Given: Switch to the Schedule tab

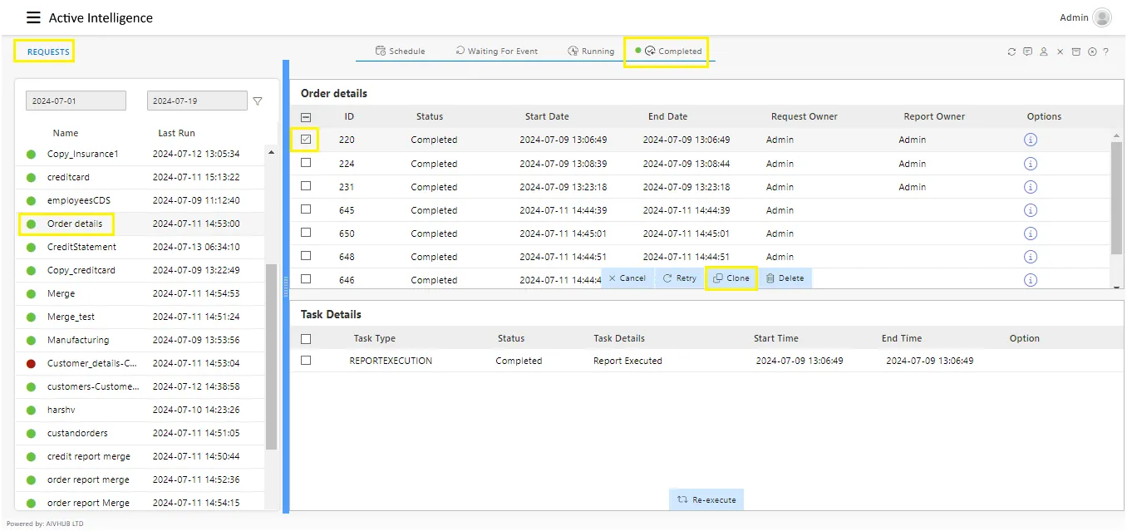Looking at the screenshot, I should click(x=400, y=51).
